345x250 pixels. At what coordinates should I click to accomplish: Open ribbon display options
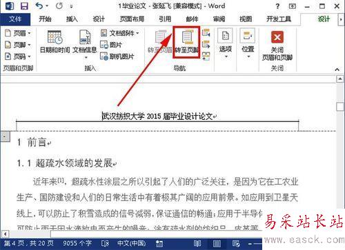tap(293, 6)
